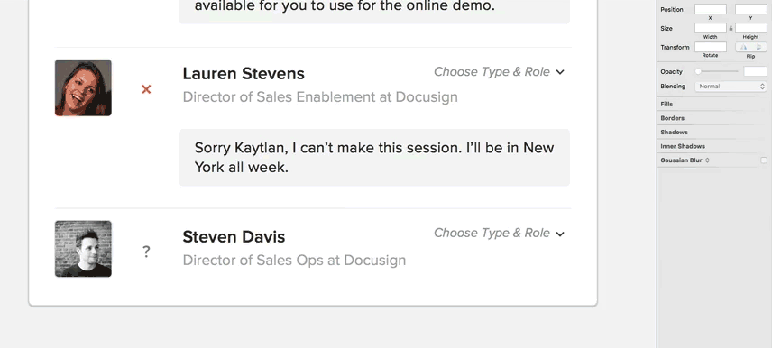
Task: Expand the Borders section header
Action: point(714,118)
